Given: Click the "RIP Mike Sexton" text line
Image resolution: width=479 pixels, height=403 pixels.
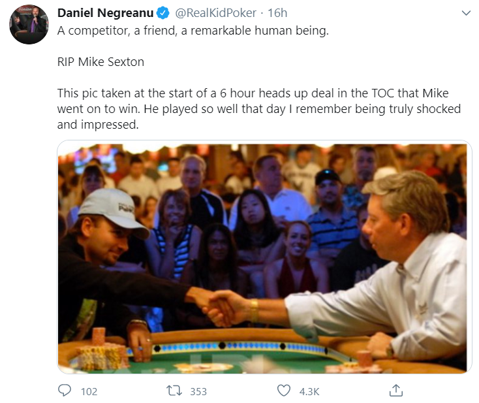Looking at the screenshot, I should tap(100, 63).
